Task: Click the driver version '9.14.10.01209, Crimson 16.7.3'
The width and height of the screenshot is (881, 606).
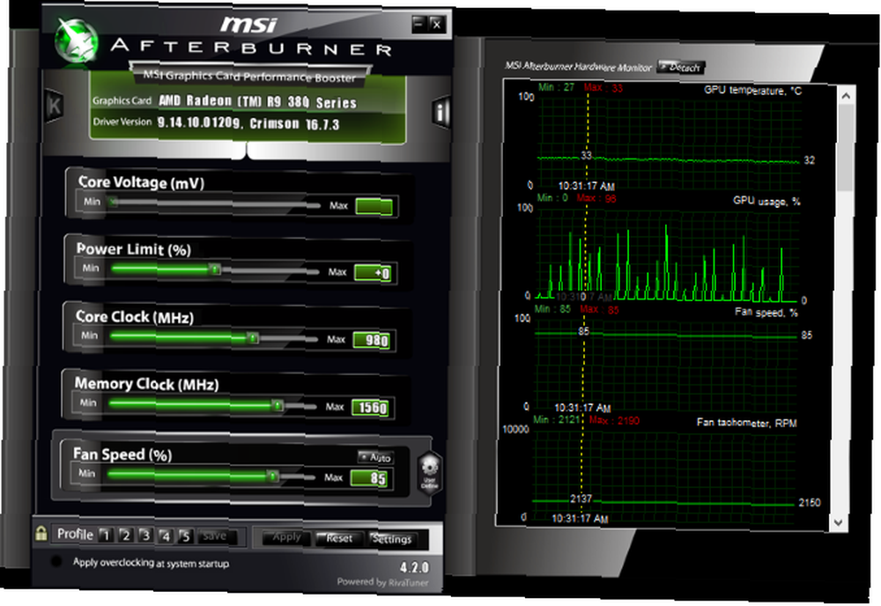Action: pos(248,123)
